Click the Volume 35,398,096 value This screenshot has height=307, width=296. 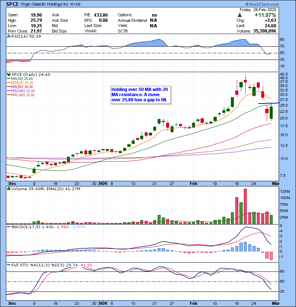coord(265,31)
